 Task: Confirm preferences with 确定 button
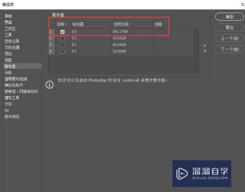coord(229,17)
